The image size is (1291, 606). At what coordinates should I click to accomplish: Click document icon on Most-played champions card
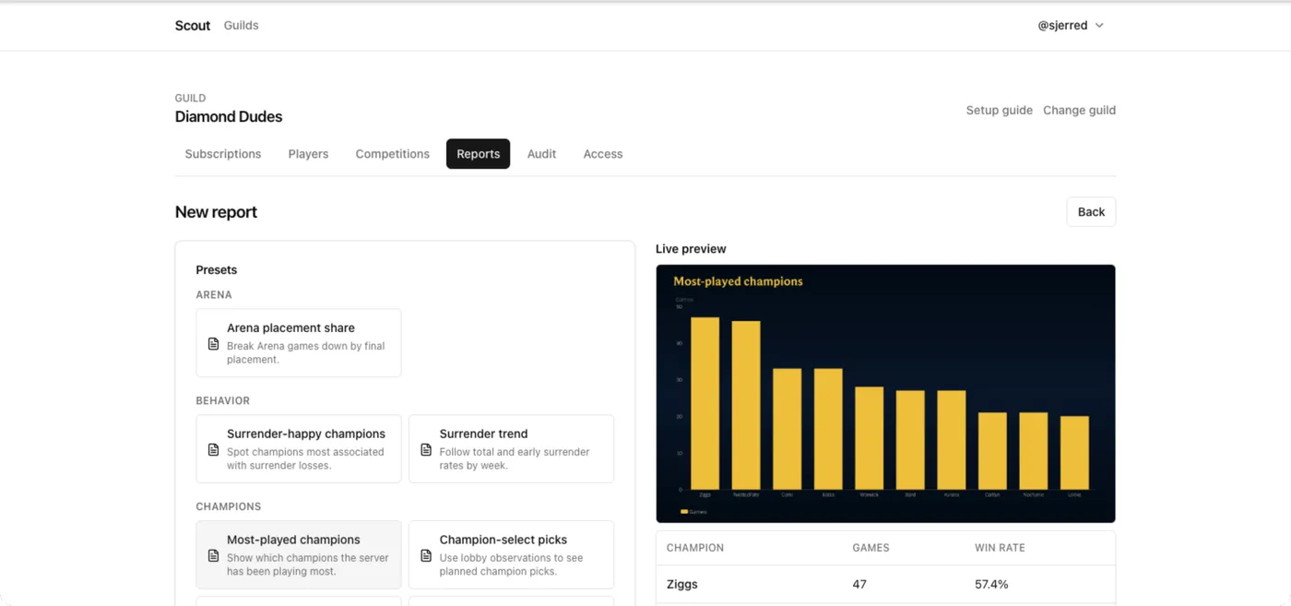coord(214,556)
